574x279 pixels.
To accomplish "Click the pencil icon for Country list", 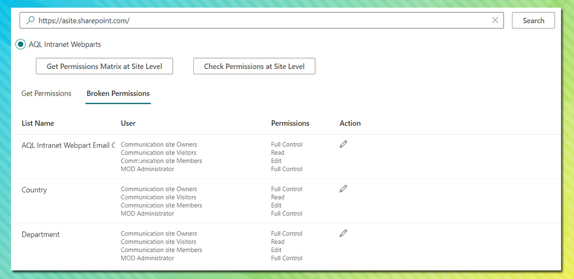I will coord(343,188).
